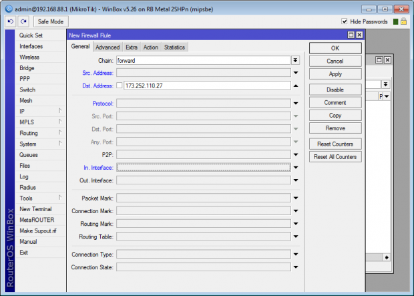Open the System submenu
This screenshot has height=296, width=414.
[x=40, y=144]
